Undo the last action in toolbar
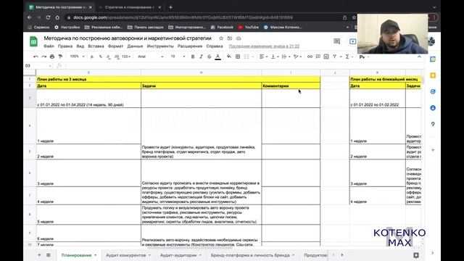The width and height of the screenshot is (464, 261). point(36,57)
